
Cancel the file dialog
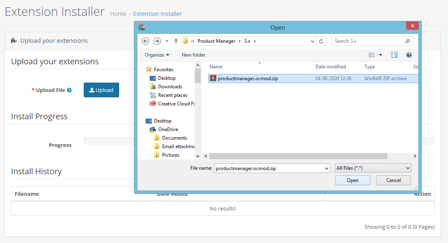[x=394, y=180]
